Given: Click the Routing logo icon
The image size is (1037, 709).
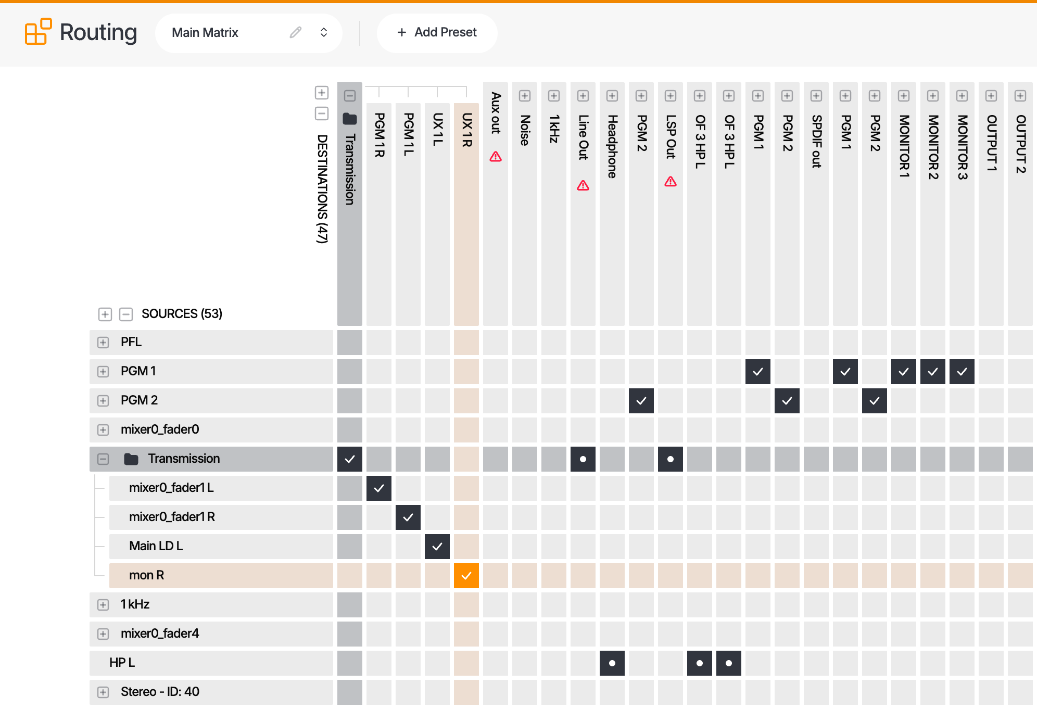Looking at the screenshot, I should [x=38, y=32].
